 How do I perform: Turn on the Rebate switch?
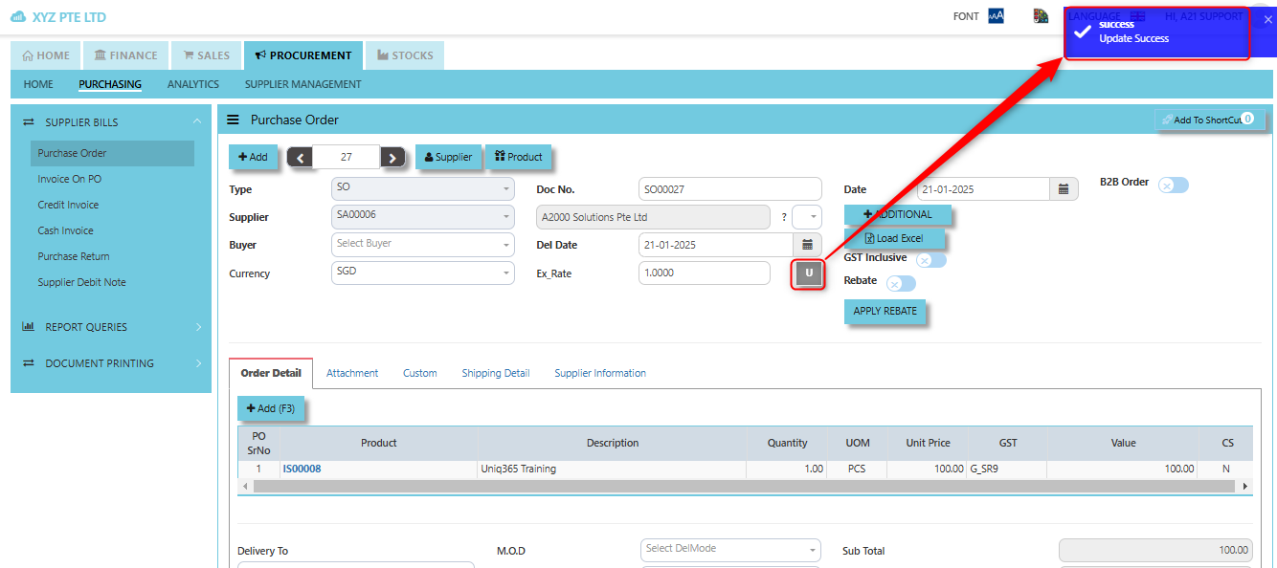click(900, 283)
